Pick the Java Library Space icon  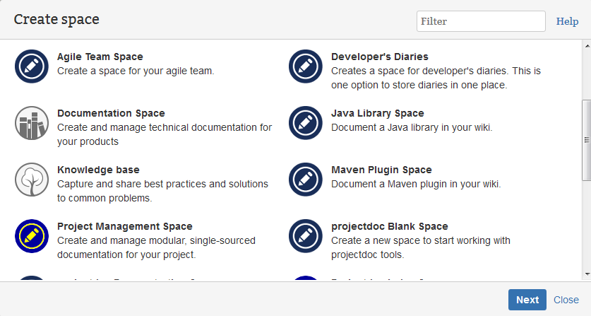click(x=305, y=123)
